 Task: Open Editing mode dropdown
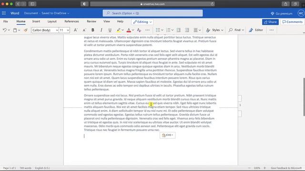click(x=142, y=22)
